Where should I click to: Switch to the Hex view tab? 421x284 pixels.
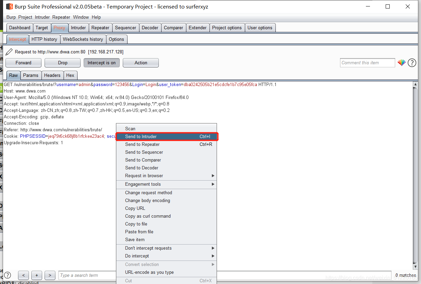pos(70,75)
